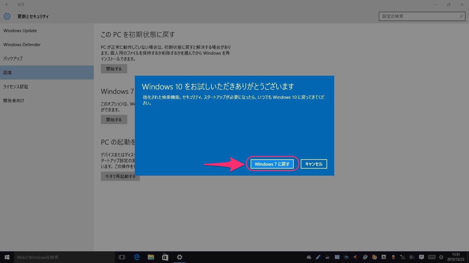Image resolution: width=469 pixels, height=263 pixels.
Task: Click the キャンセル button in the dialog
Action: [314, 164]
